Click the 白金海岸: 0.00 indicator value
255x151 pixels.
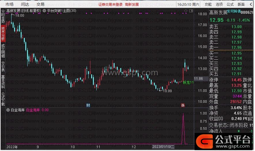coord(37,110)
